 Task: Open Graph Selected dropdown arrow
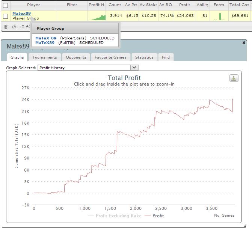point(134,68)
